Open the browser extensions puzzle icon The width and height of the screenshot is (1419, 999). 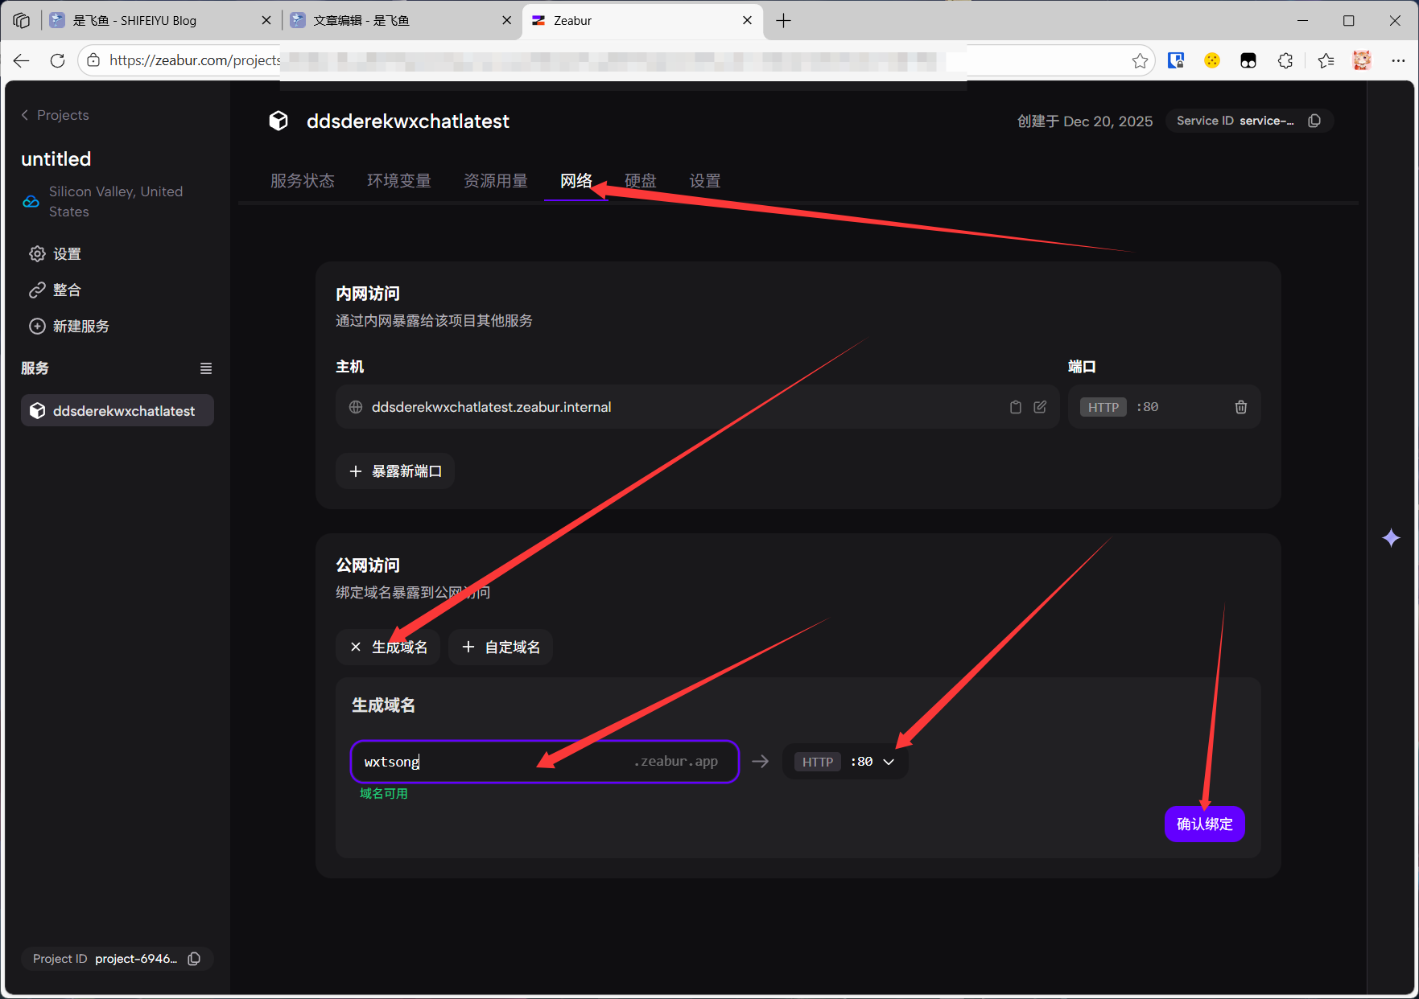[1285, 61]
